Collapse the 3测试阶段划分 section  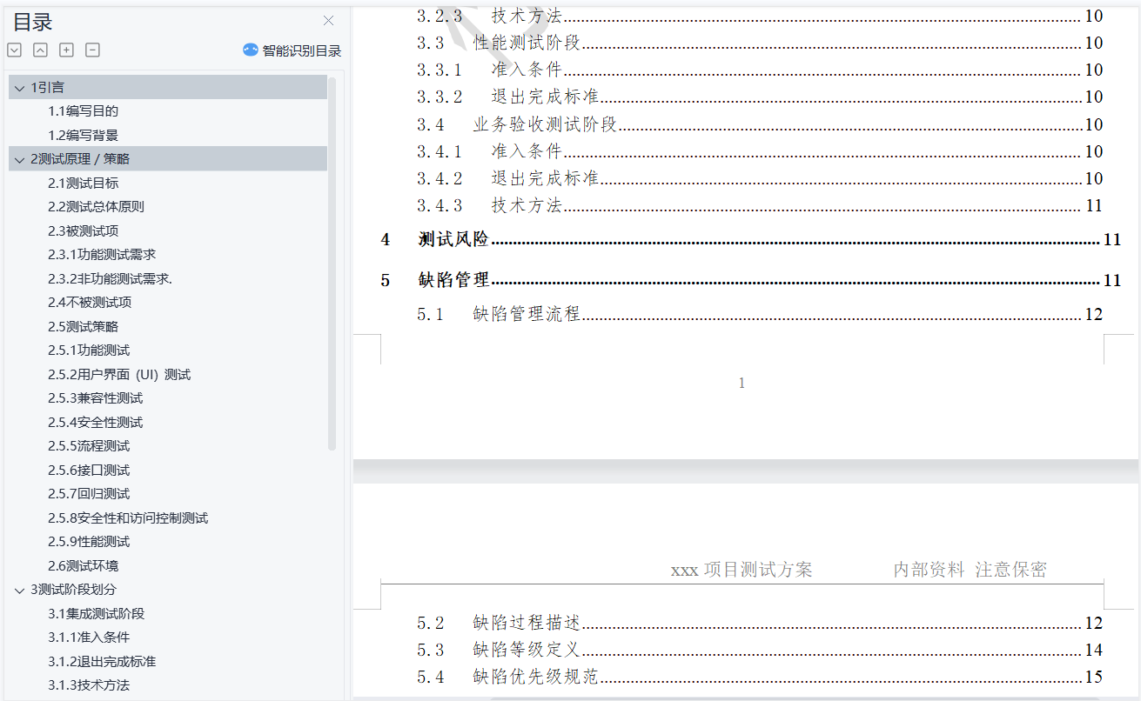click(19, 590)
